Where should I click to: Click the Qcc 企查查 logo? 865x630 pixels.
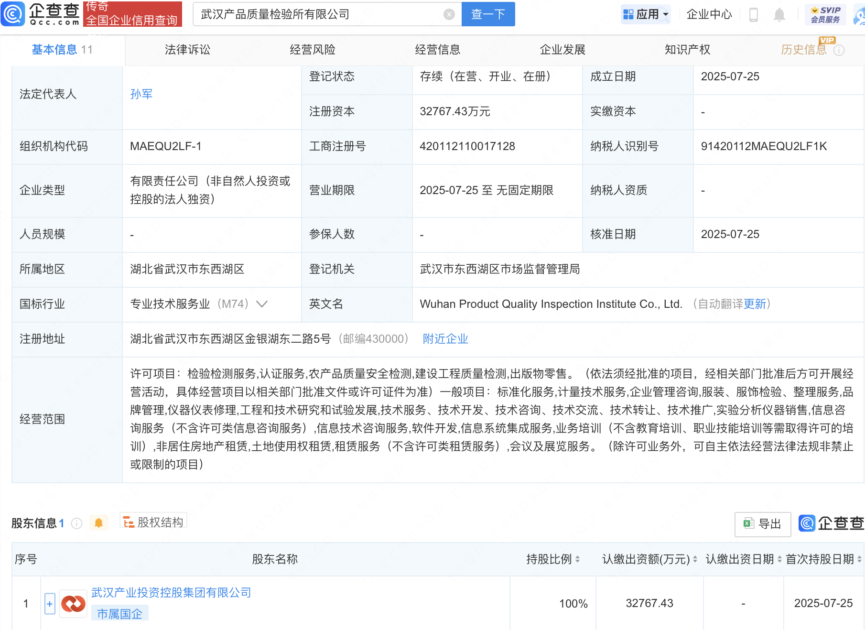click(41, 13)
